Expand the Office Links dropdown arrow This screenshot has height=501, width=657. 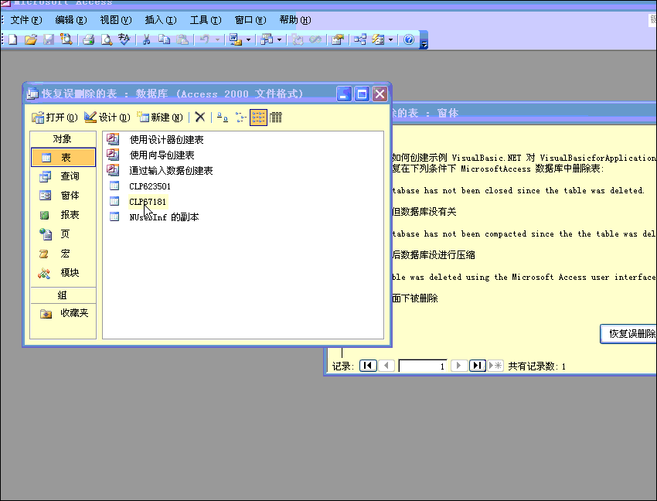coord(248,40)
